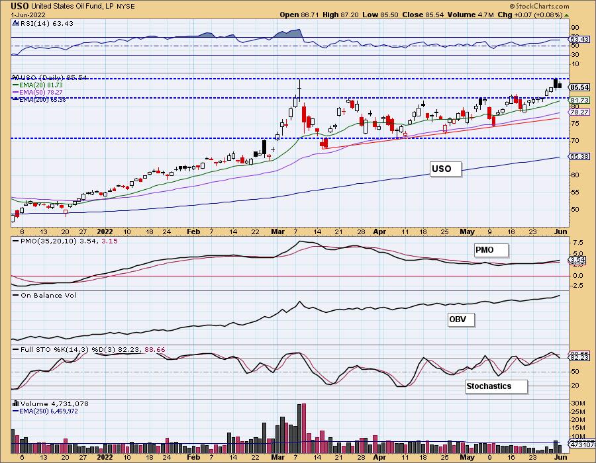596x463 pixels.
Task: Click the 90 level on RSI axis
Action: click(575, 28)
